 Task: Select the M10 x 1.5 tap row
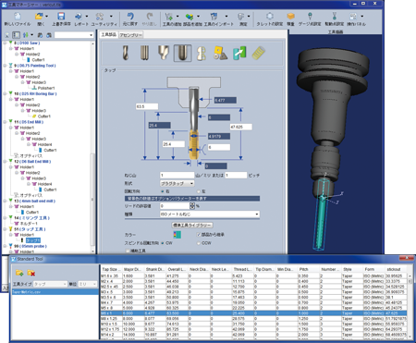pyautogui.click(x=254, y=324)
